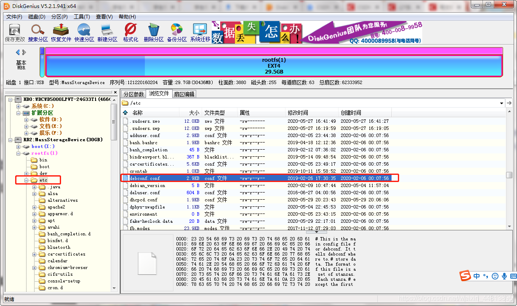Close the disk tree panel with its x
Viewport: 517px width, 306px height.
coord(115,92)
